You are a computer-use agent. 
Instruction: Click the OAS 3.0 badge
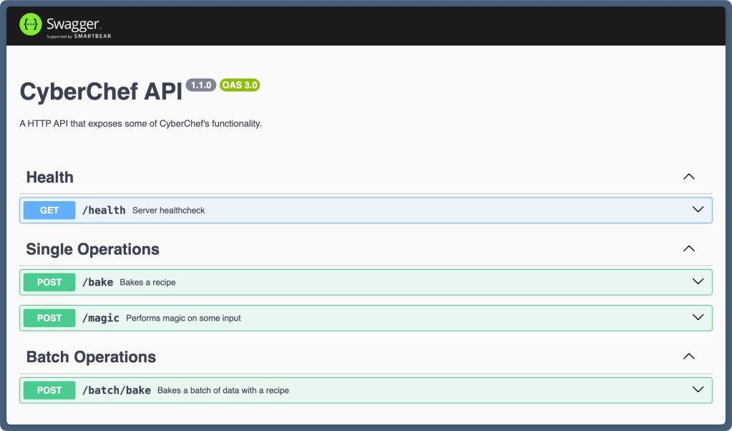(x=239, y=85)
